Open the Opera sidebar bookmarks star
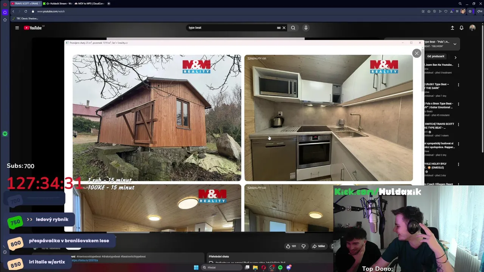This screenshot has height=272, width=484. pos(5,20)
